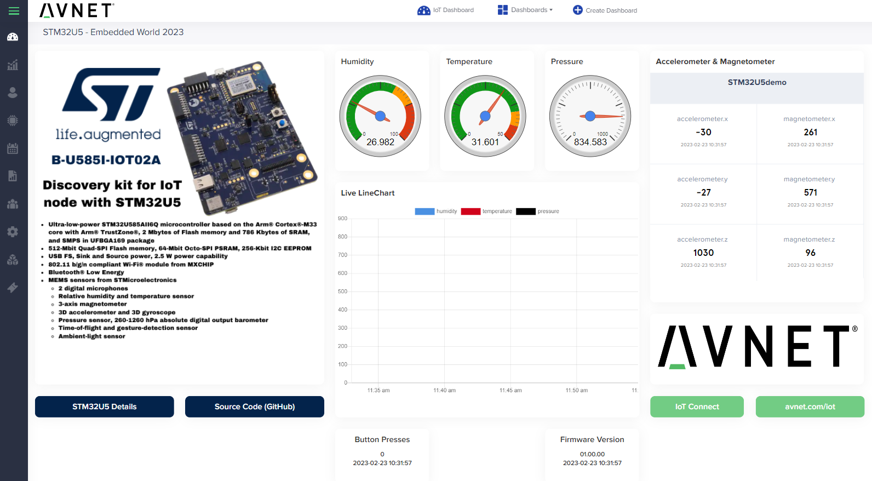Viewport: 872px width, 481px height.
Task: Select the magnetometer.x value 261
Action: [811, 132]
